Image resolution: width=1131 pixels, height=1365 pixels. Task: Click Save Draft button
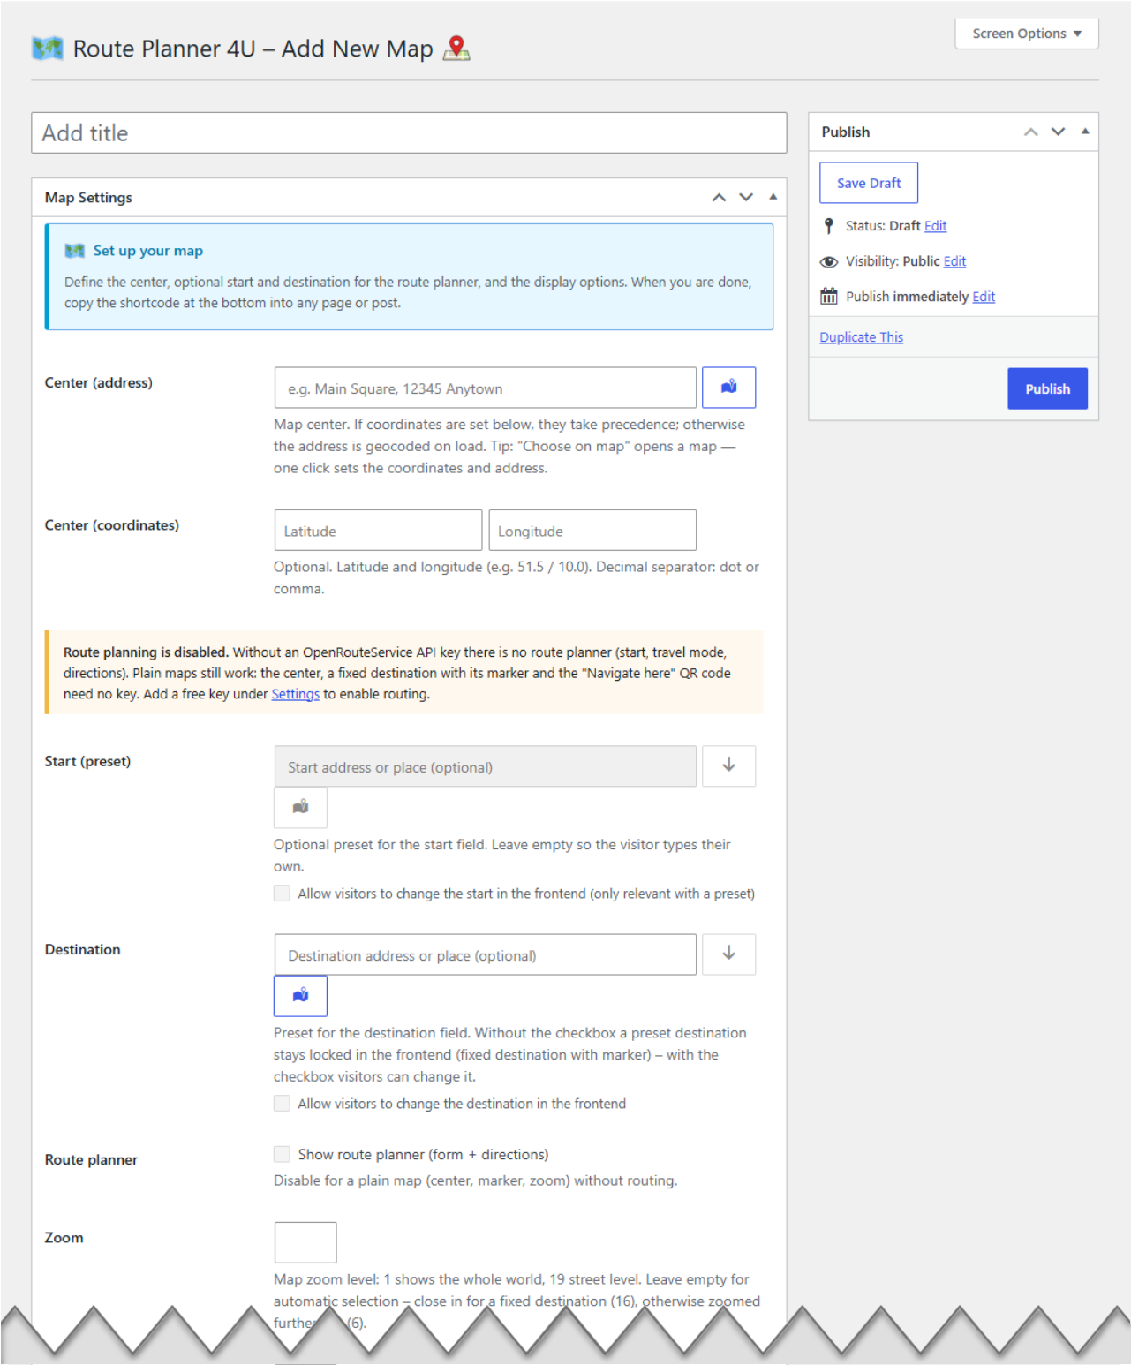869,183
